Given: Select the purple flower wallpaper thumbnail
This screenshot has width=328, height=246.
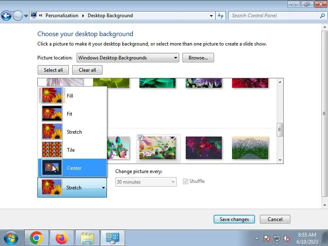Looking at the screenshot, I should point(204,83).
